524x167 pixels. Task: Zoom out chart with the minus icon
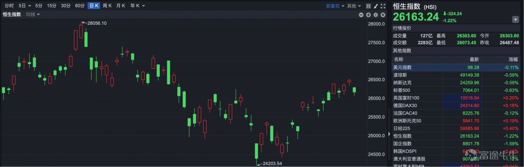(361, 15)
